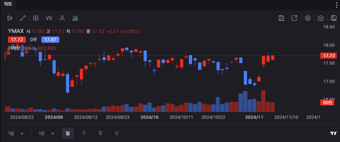340x142 pixels.
Task: Expand the 1일 period dropdown
Action: pos(16,133)
